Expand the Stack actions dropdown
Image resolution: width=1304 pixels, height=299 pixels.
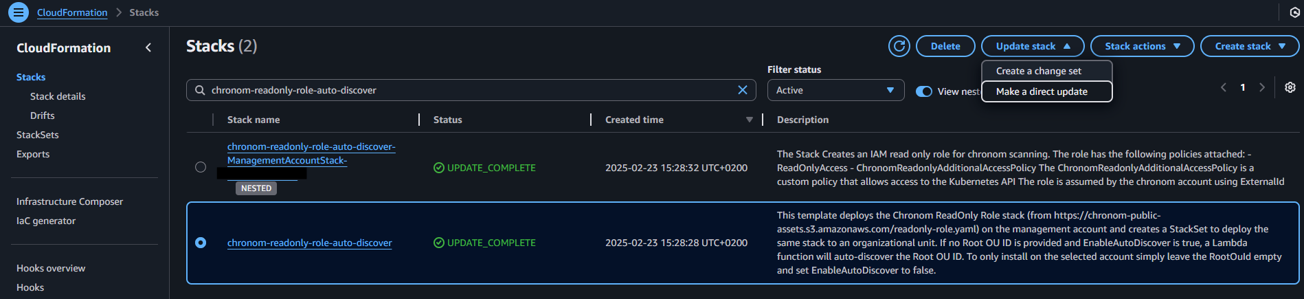(1142, 46)
